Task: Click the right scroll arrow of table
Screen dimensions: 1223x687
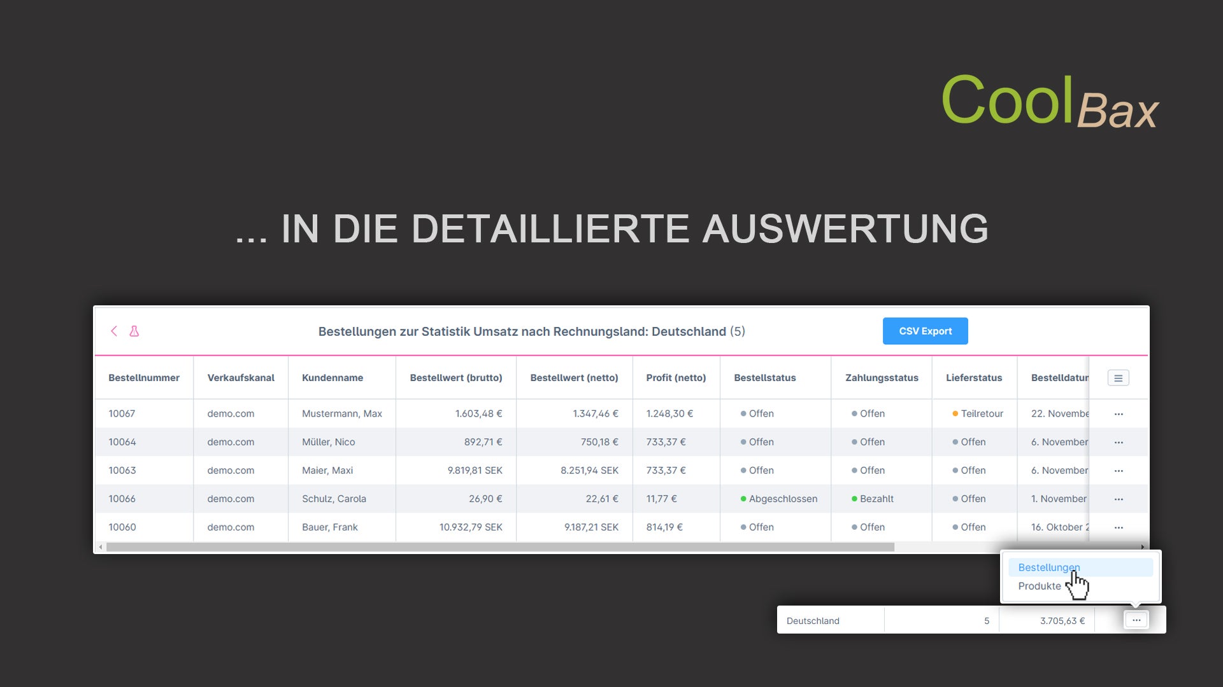Action: click(x=1143, y=547)
